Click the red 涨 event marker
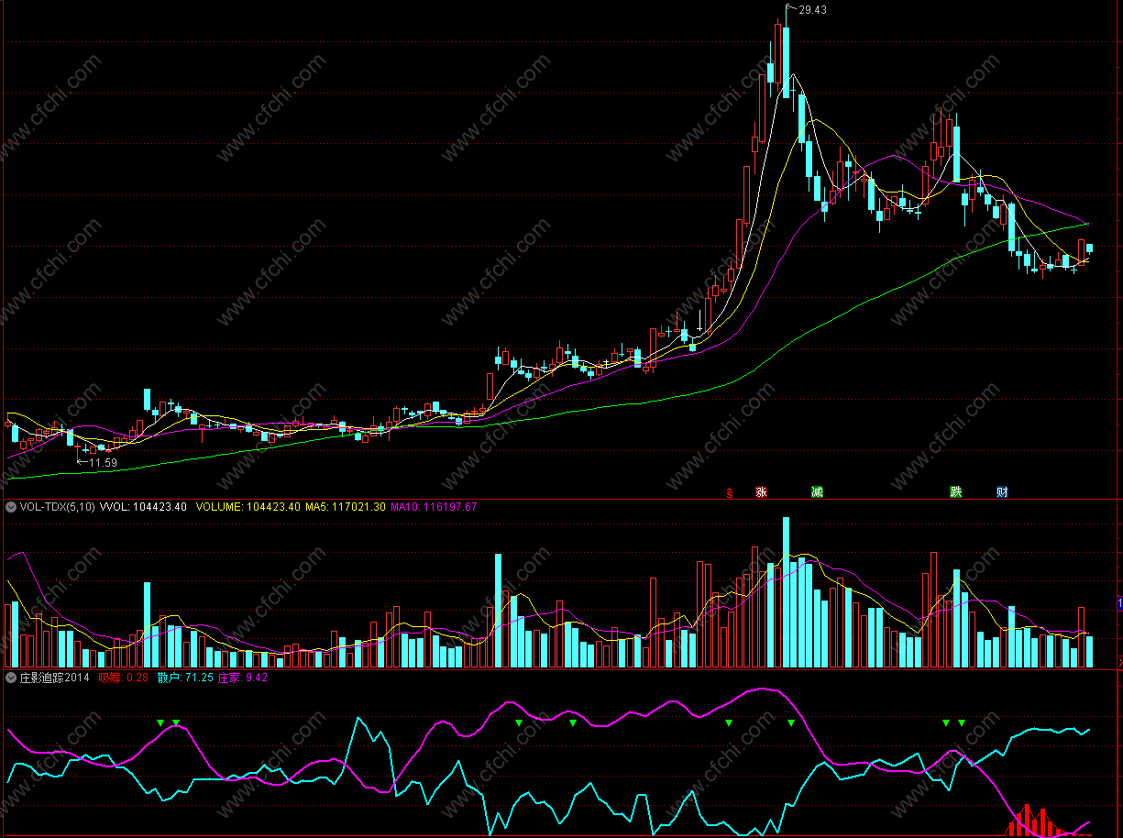The image size is (1123, 838). [761, 492]
